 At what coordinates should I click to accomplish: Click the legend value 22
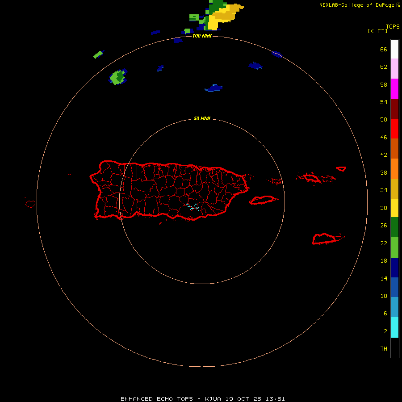coord(384,243)
